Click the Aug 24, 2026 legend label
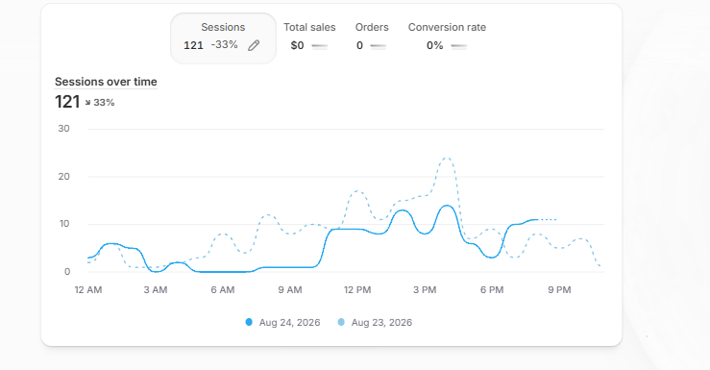710x370 pixels. click(x=289, y=323)
